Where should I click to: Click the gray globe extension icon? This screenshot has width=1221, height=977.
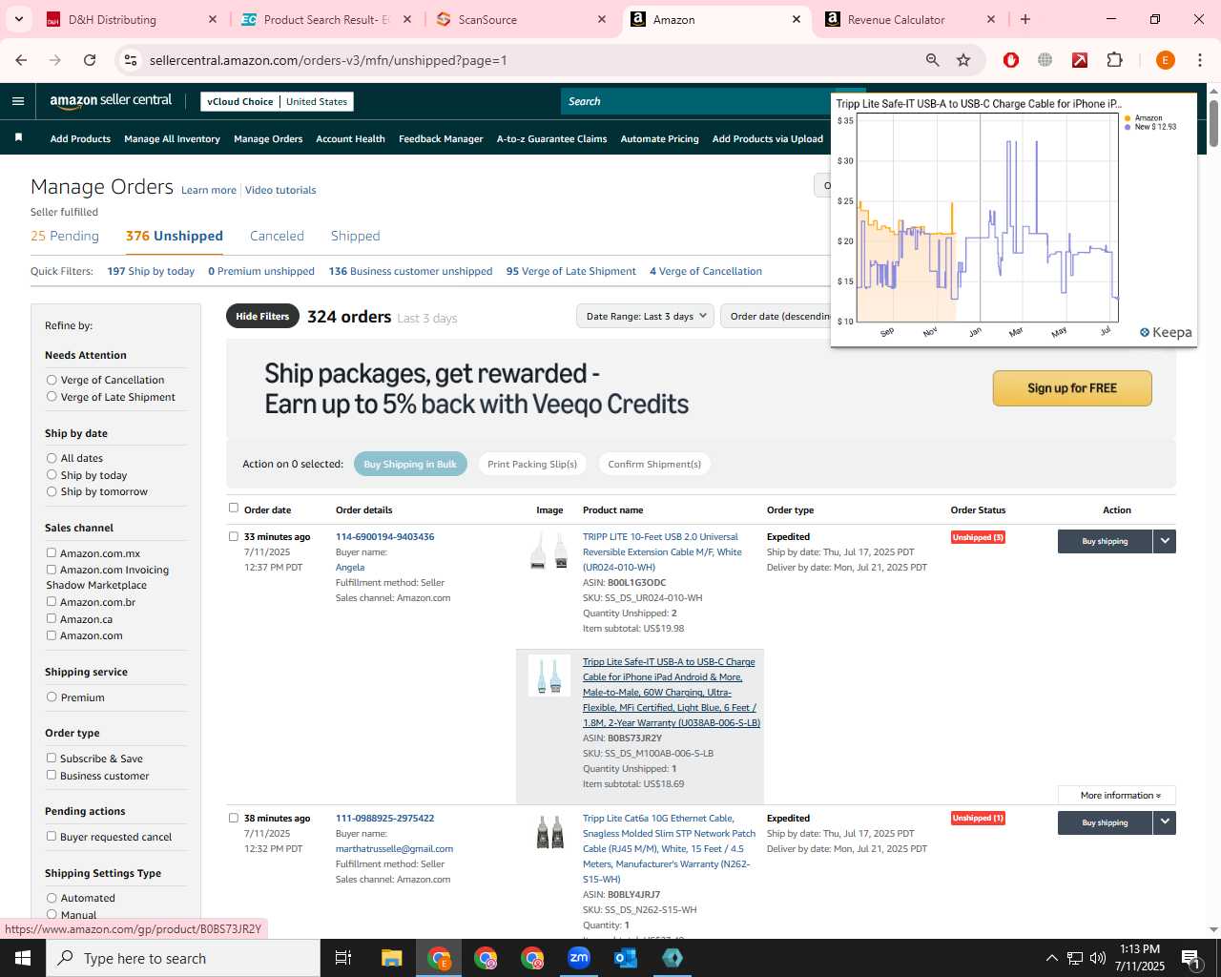tap(1045, 60)
